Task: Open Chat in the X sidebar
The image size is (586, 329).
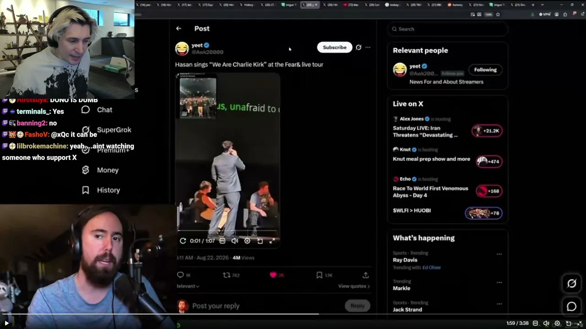Action: pyautogui.click(x=97, y=110)
